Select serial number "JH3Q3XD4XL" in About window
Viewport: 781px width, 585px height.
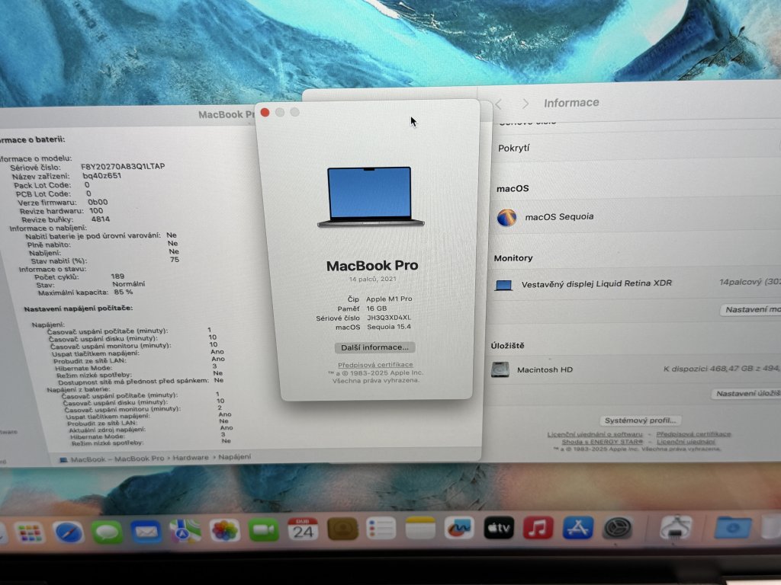click(389, 318)
